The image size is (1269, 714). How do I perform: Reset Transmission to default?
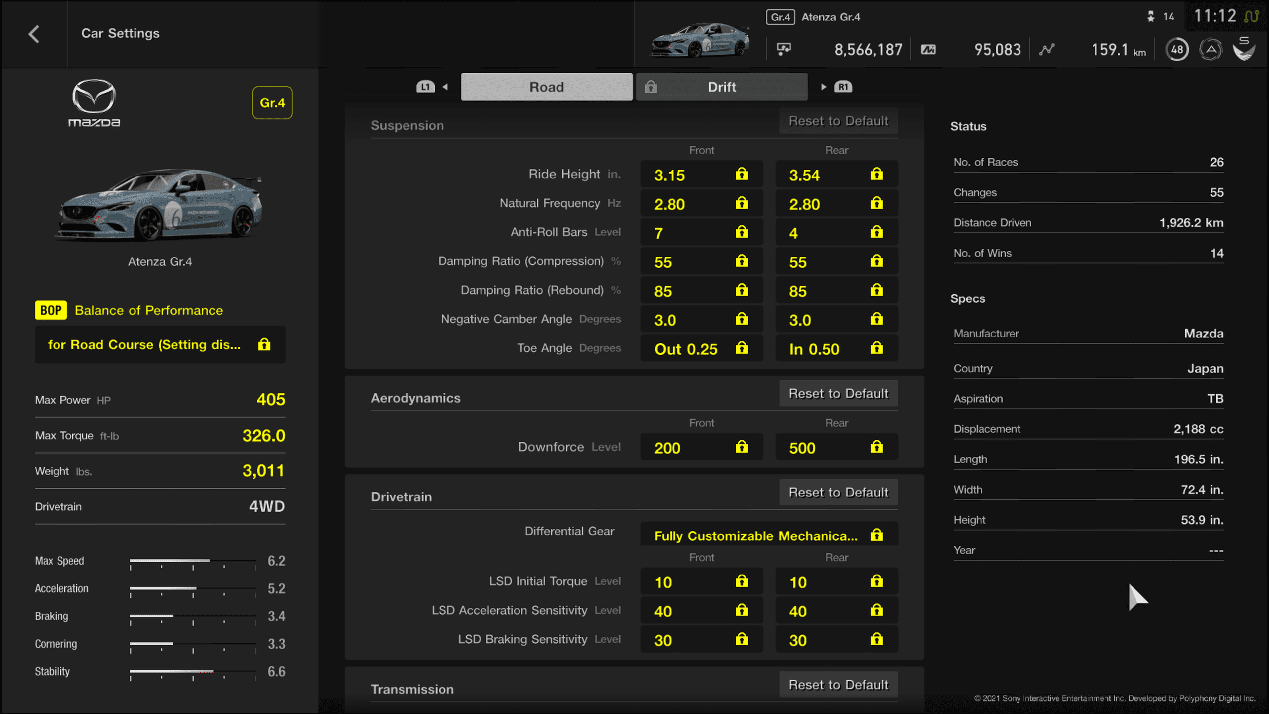[838, 685]
